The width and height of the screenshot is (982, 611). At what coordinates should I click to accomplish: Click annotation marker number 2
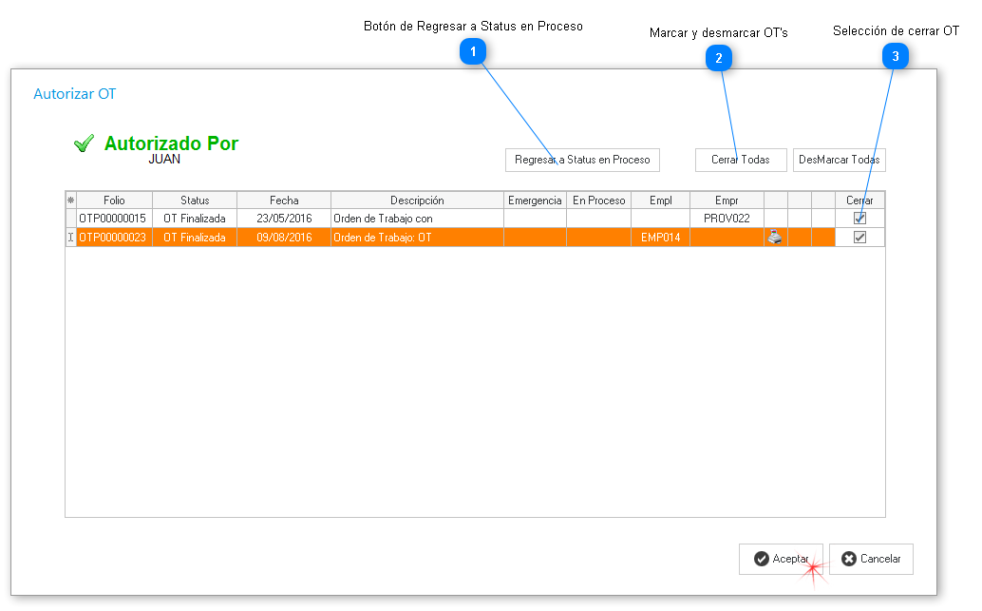[718, 59]
